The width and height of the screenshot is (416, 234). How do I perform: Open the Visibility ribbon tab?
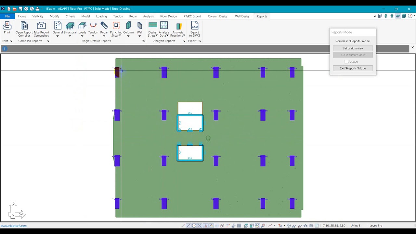[x=38, y=16]
